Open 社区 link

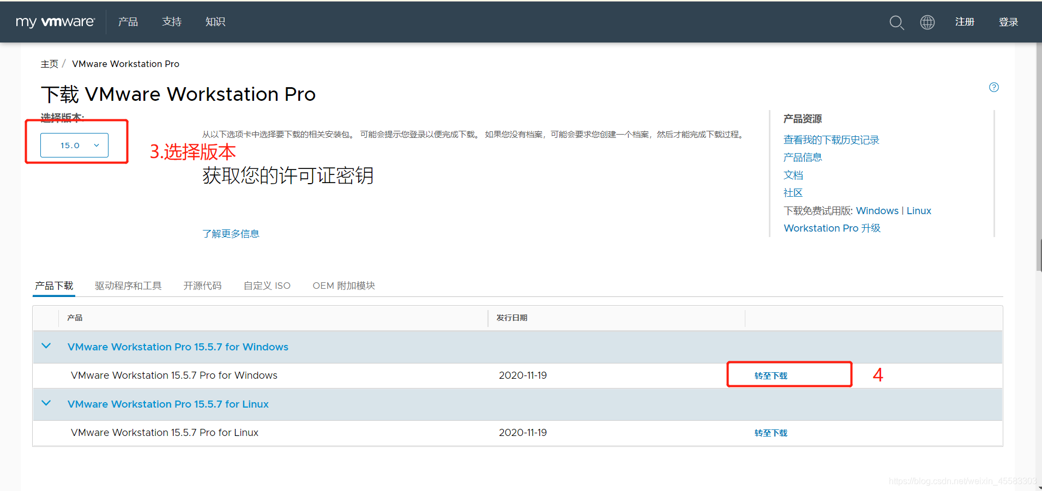(793, 193)
